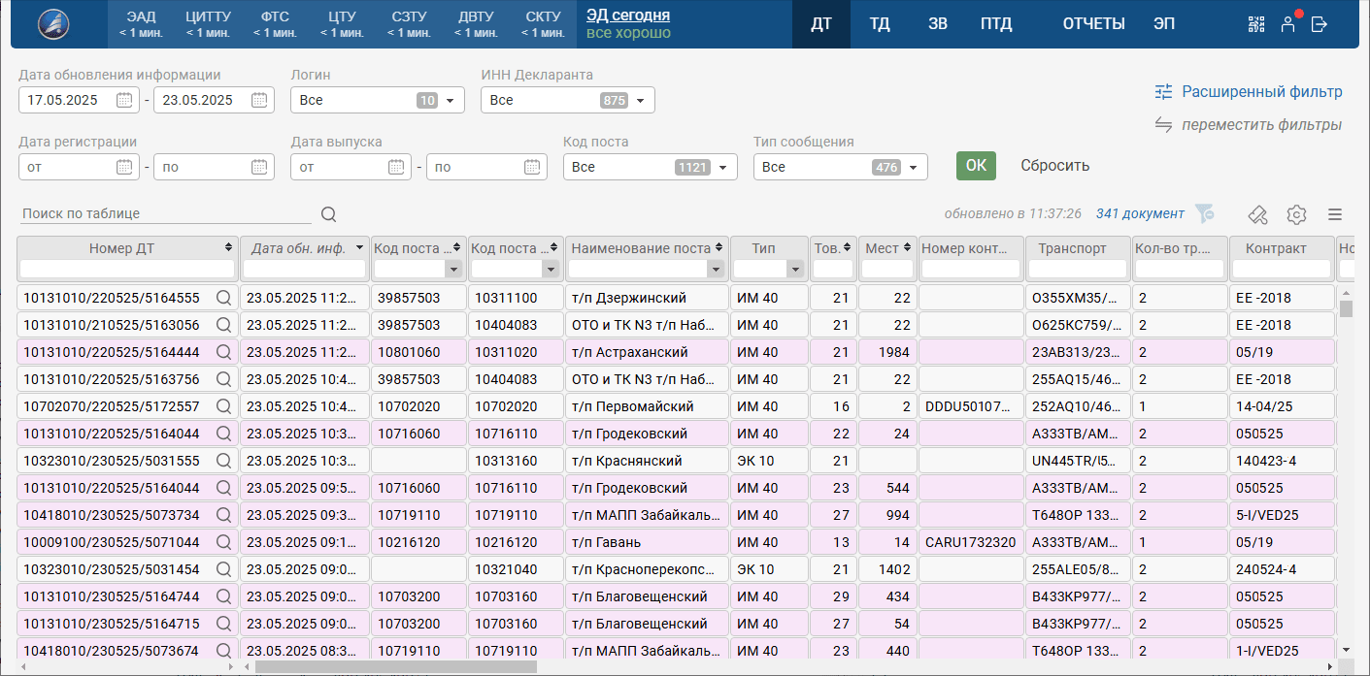Click the clear formatting brush icon
This screenshot has width=1370, height=676.
[x=1257, y=214]
